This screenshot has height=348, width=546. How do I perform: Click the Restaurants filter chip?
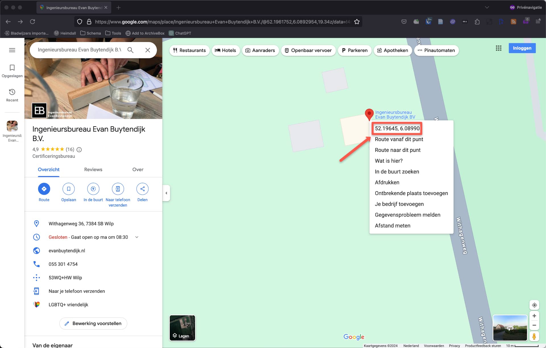(x=189, y=50)
